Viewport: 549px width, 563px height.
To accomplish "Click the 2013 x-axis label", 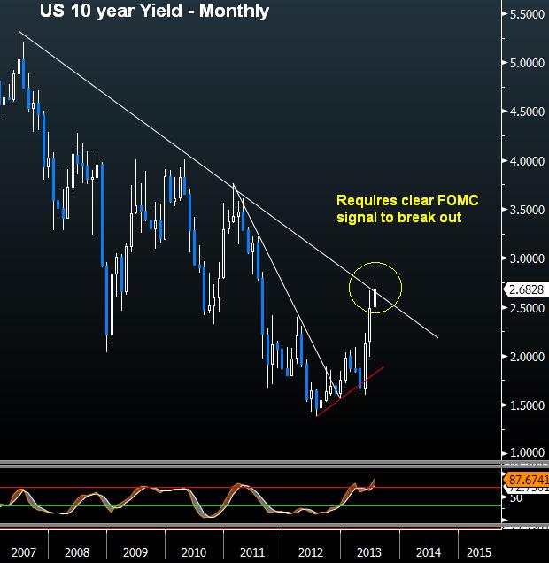I will pyautogui.click(x=369, y=552).
